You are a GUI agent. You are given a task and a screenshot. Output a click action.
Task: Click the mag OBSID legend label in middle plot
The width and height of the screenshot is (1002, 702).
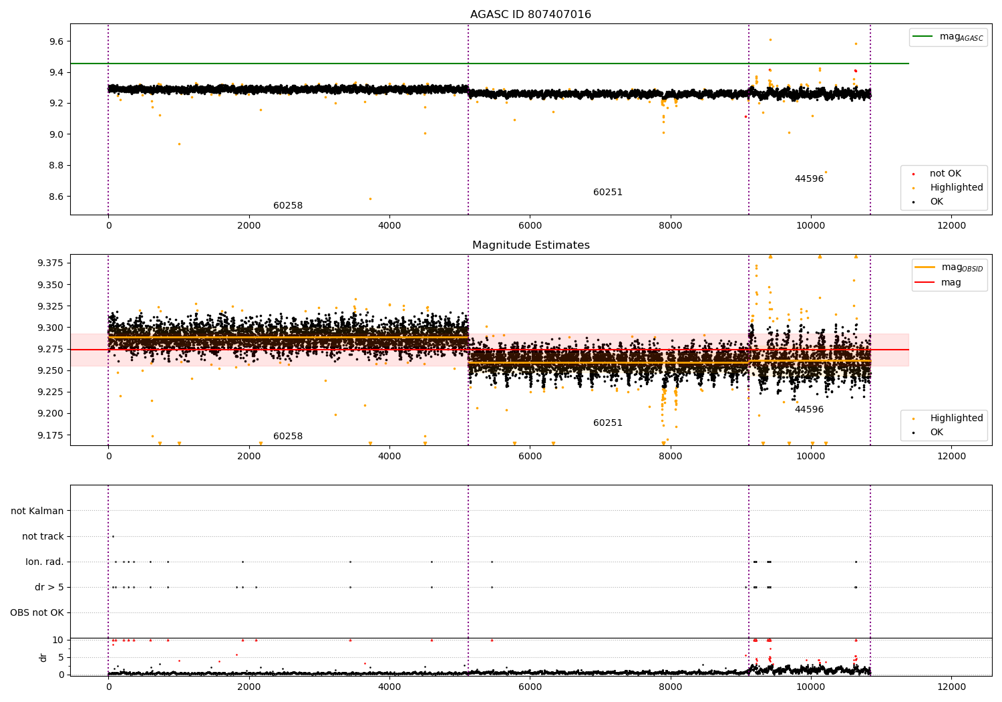[x=963, y=267]
